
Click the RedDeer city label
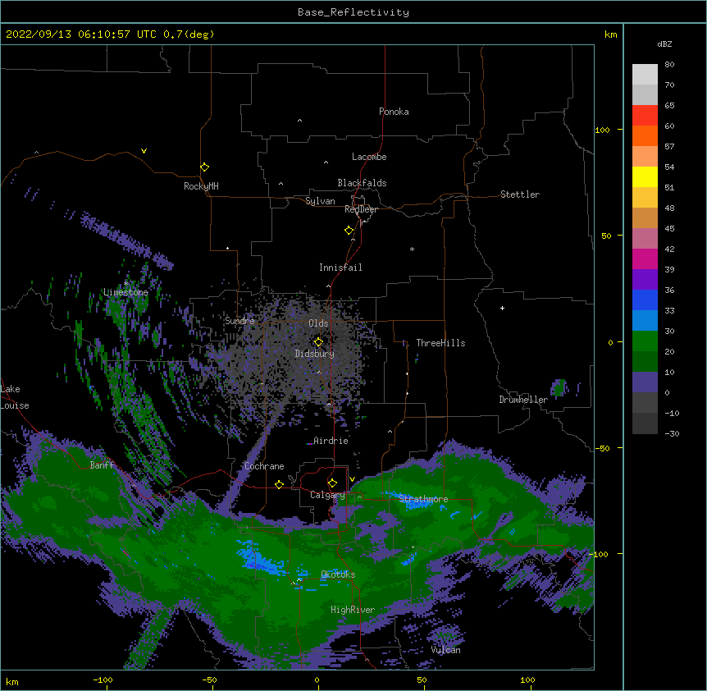(x=361, y=209)
